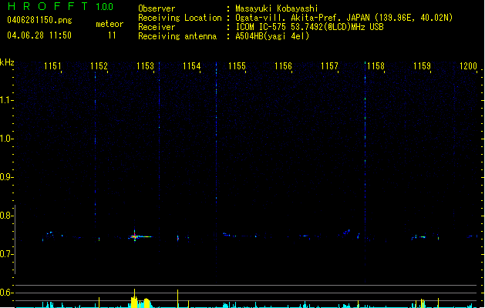Click the receiver value ICOM IC-575 53.7492 MHz

(309, 27)
